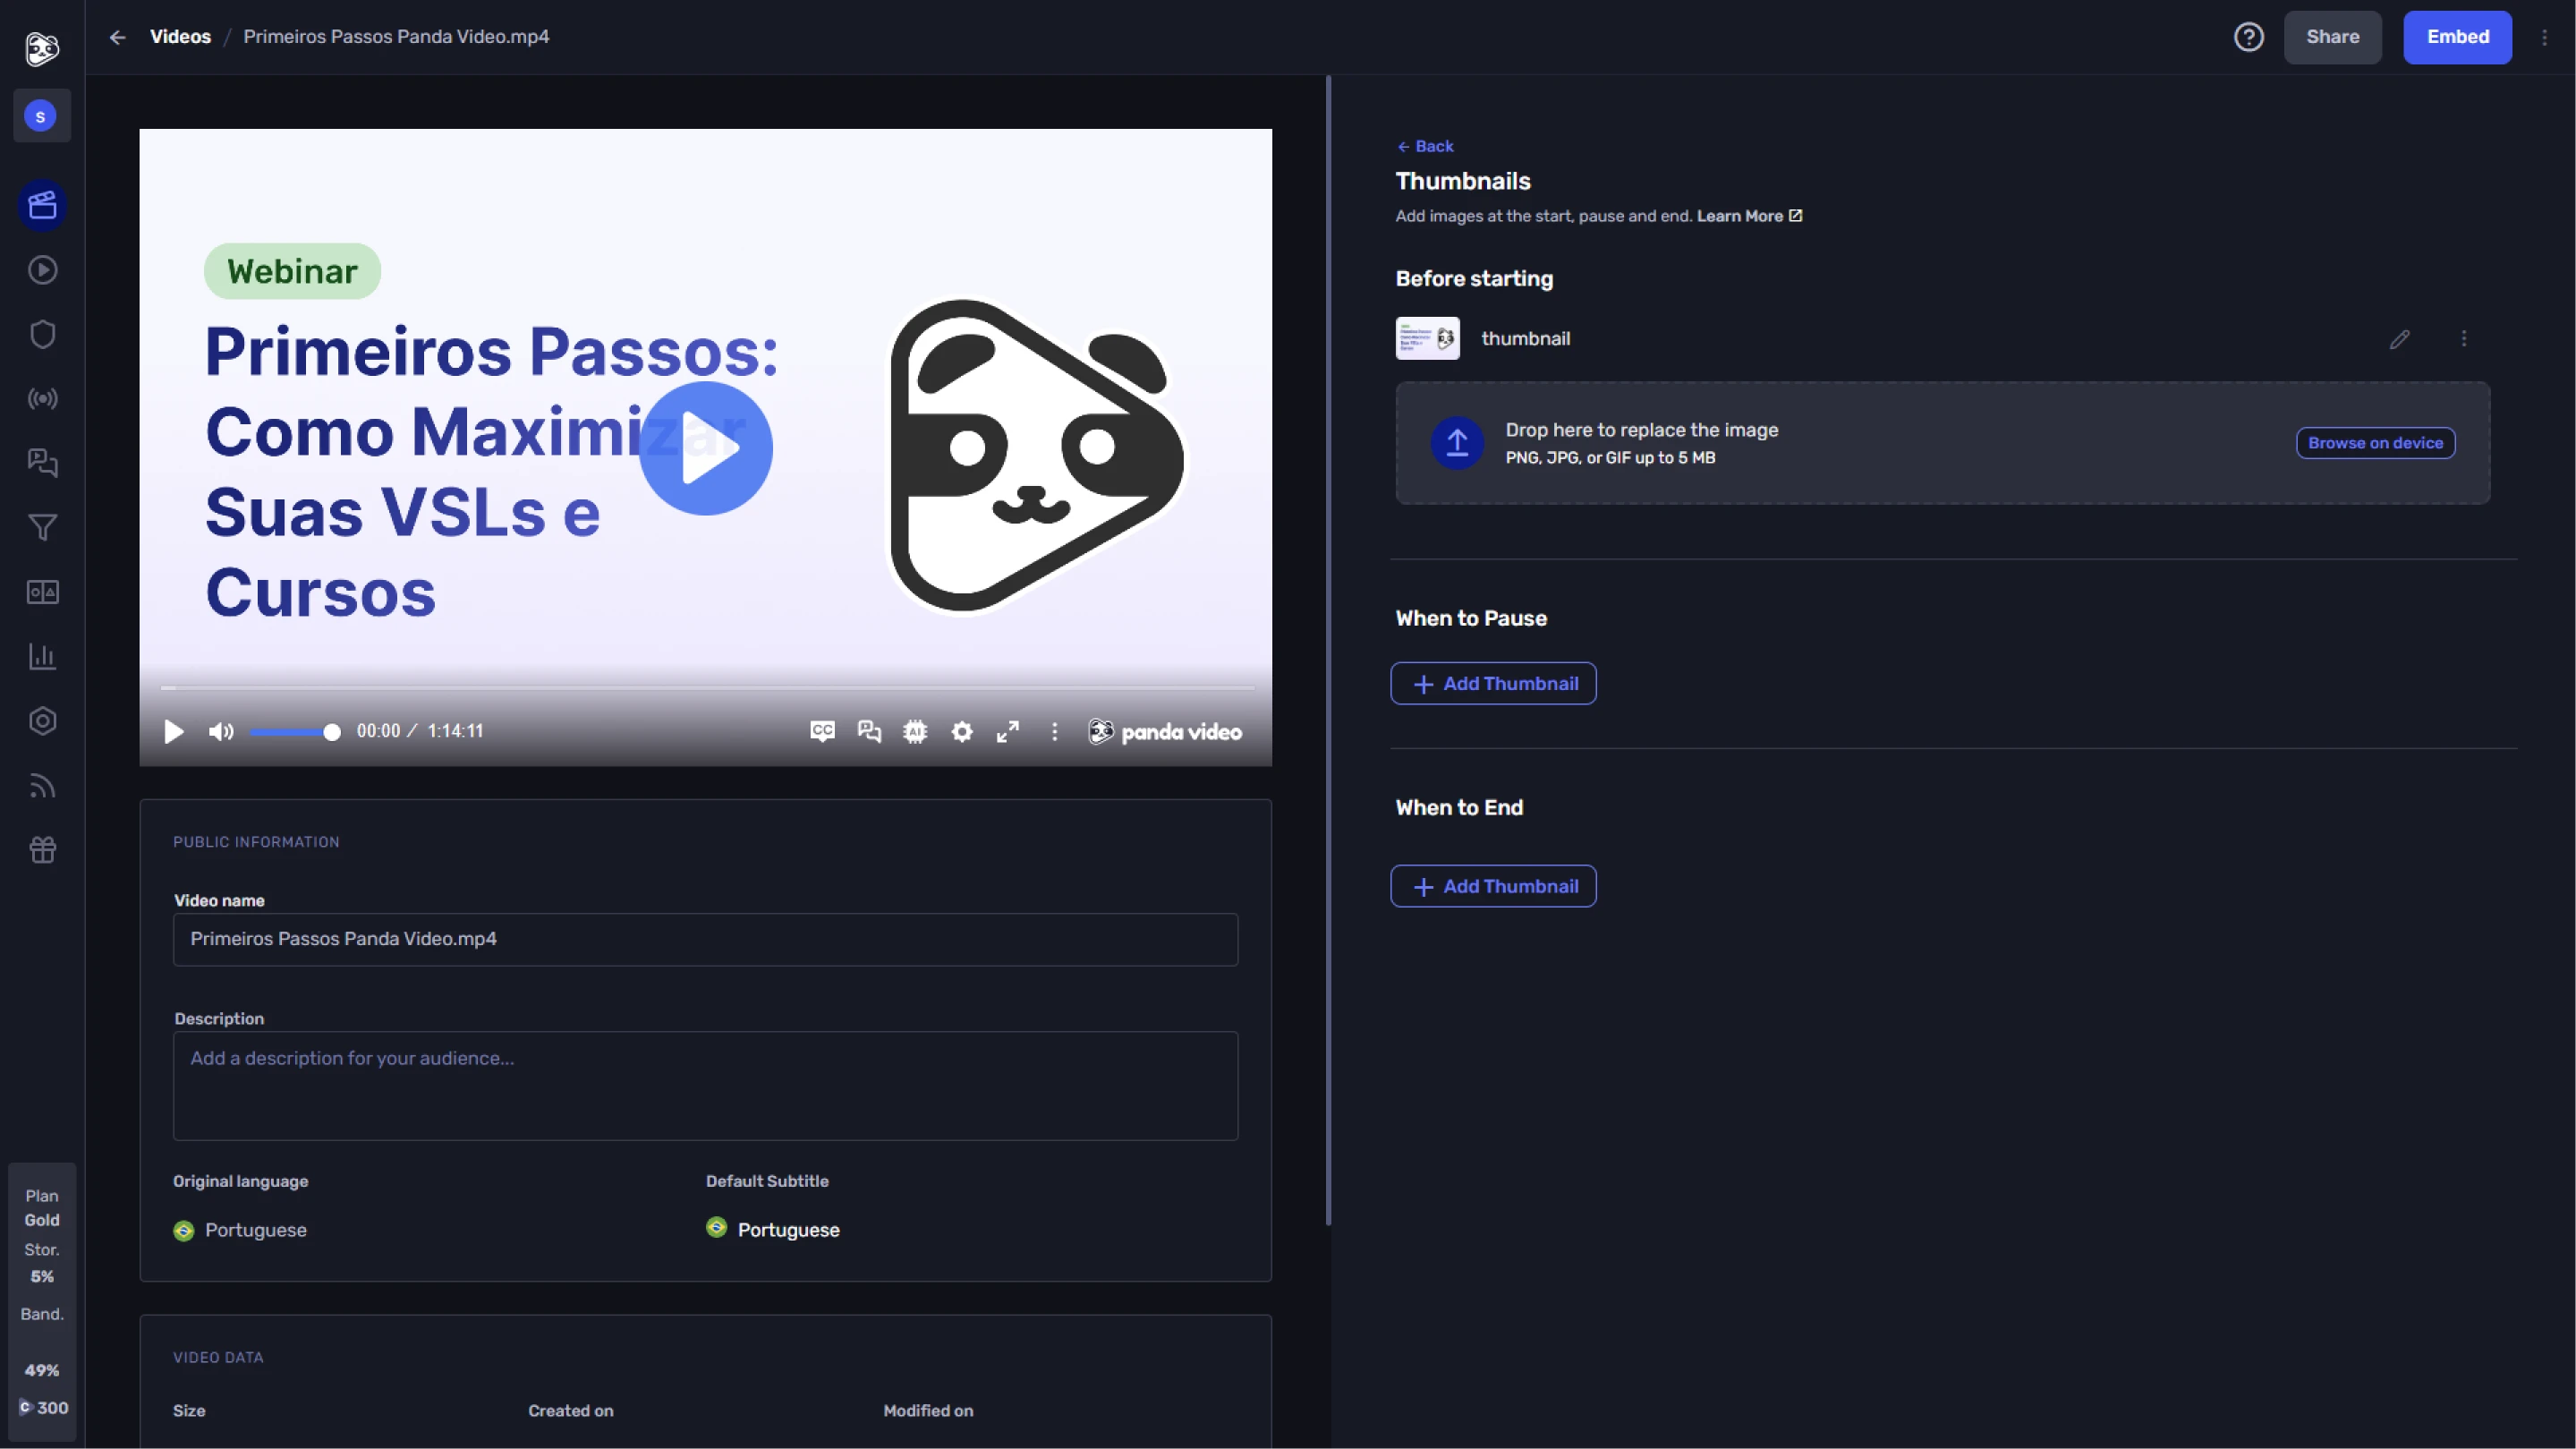Viewport: 2576px width, 1449px height.
Task: Go to Videos breadcrumb
Action: (180, 37)
